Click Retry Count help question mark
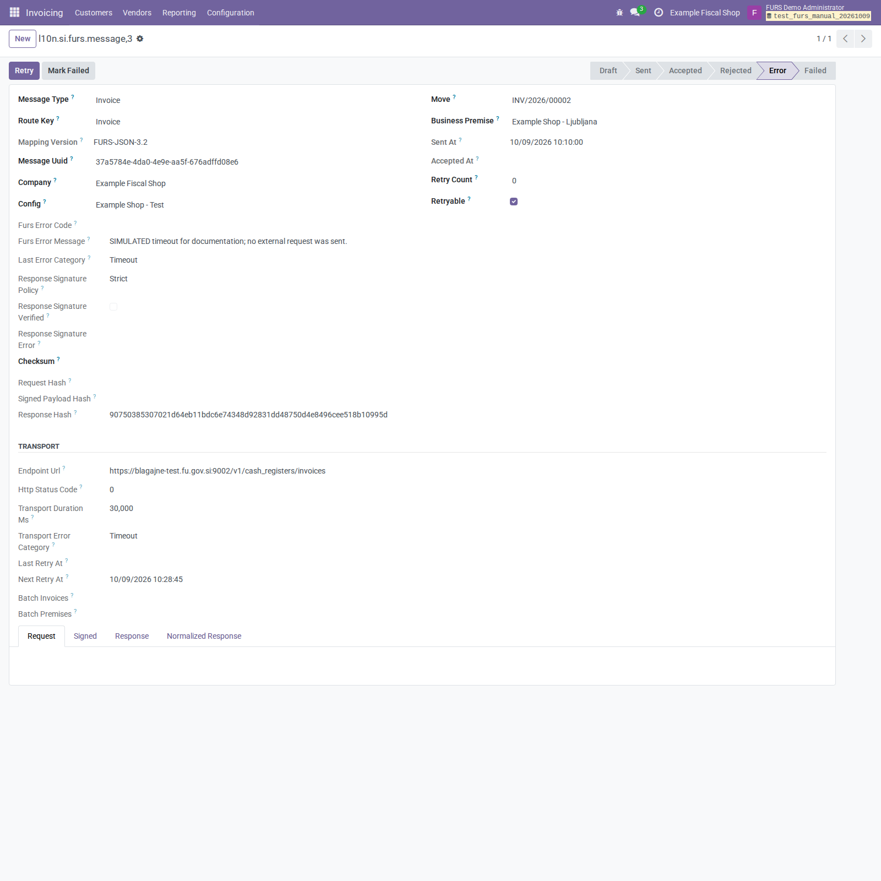This screenshot has width=881, height=881. tap(476, 177)
